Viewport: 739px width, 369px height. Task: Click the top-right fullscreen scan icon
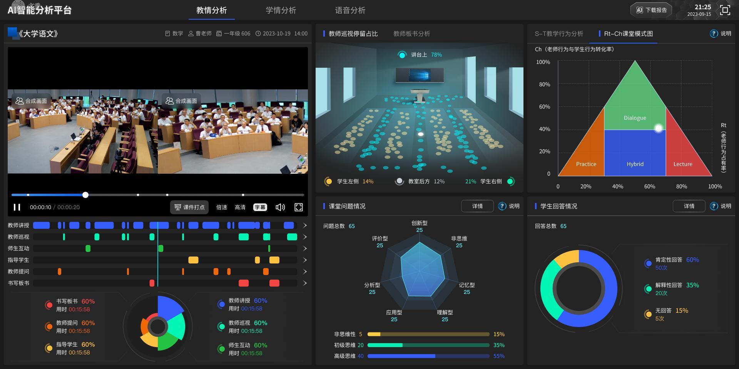(x=725, y=10)
